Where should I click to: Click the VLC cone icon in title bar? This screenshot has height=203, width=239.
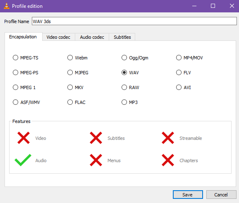[7, 6]
